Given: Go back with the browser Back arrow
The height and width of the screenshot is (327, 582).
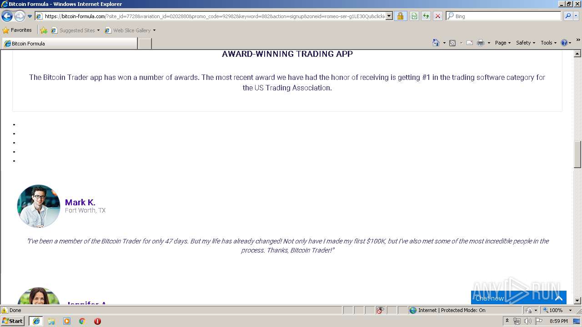Looking at the screenshot, I should tap(7, 16).
